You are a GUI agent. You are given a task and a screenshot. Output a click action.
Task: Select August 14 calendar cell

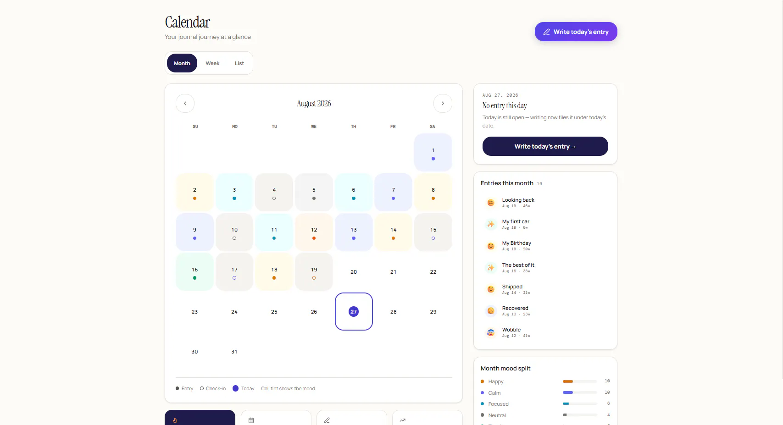tap(394, 232)
